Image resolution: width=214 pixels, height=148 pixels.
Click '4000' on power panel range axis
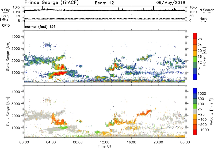pyautogui.click(x=16, y=37)
